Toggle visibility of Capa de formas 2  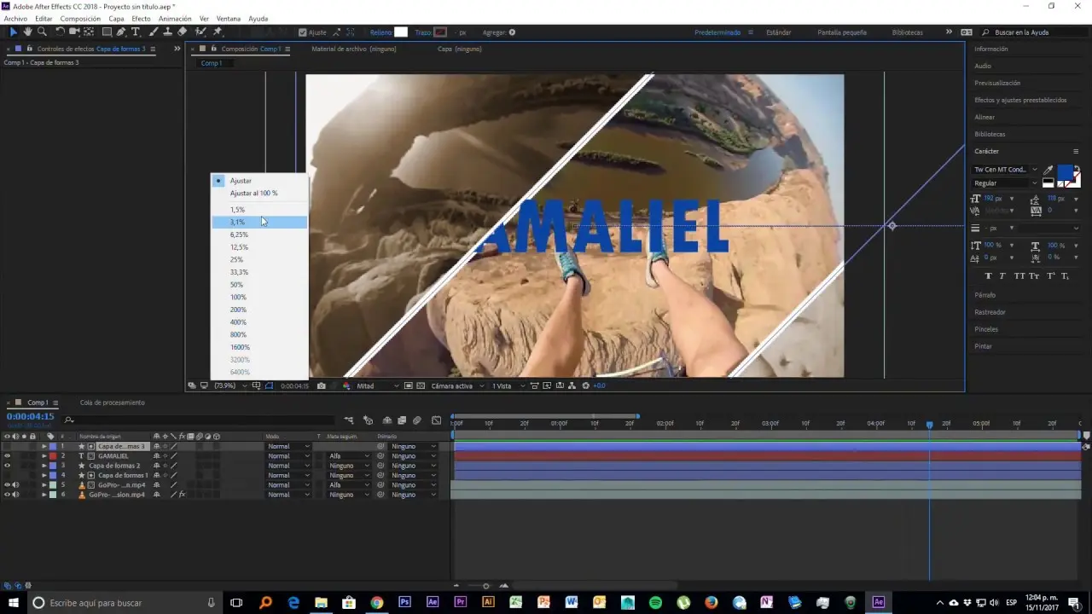[x=8, y=466]
